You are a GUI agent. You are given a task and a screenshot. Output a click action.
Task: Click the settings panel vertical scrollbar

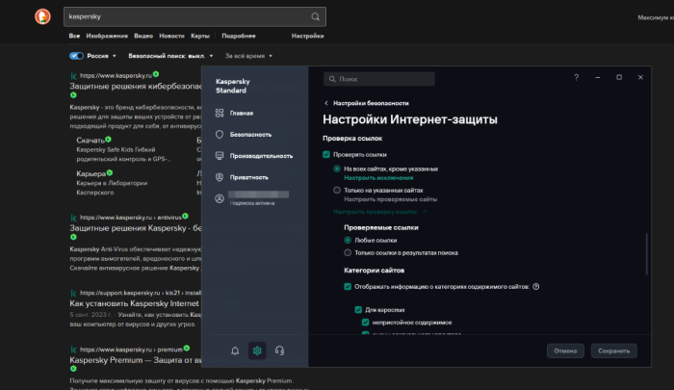click(x=646, y=254)
